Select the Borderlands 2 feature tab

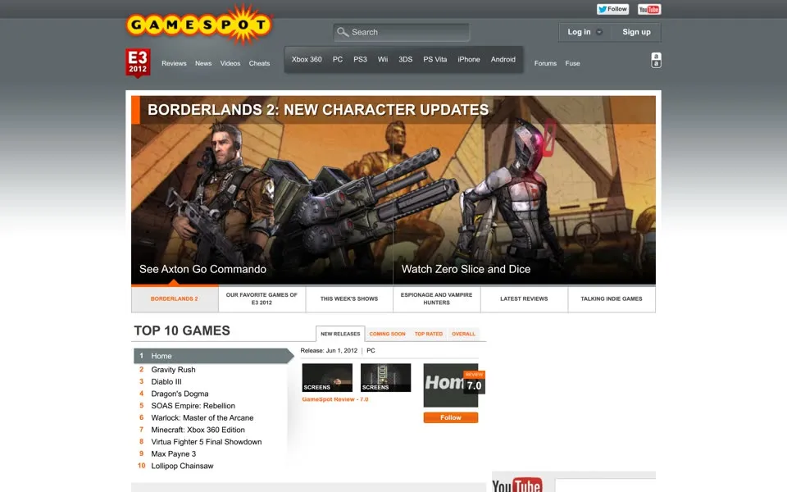click(x=175, y=298)
